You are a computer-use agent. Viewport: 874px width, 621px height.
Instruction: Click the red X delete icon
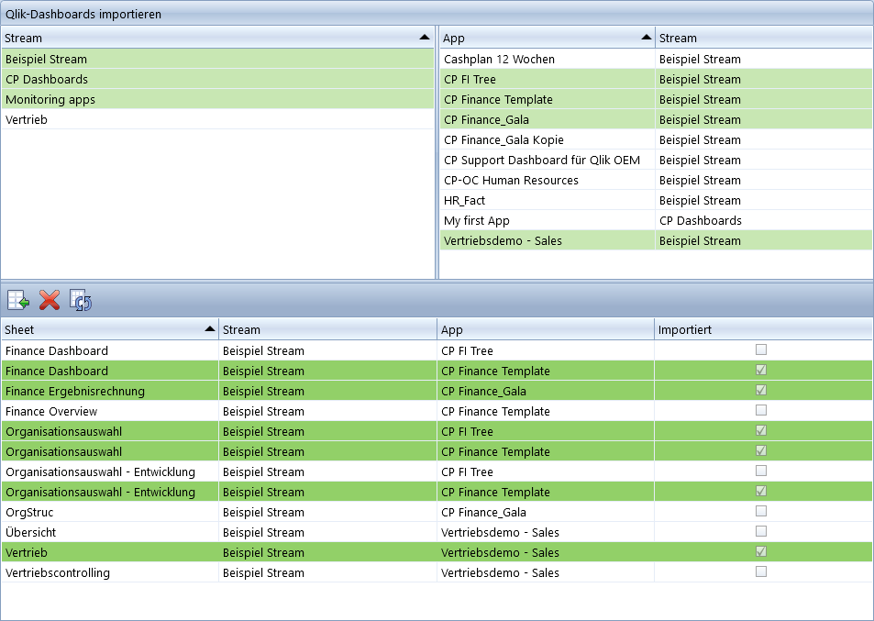[50, 300]
